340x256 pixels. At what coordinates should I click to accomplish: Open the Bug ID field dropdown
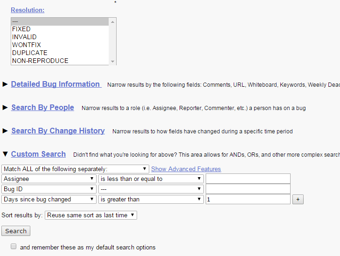(x=49, y=189)
